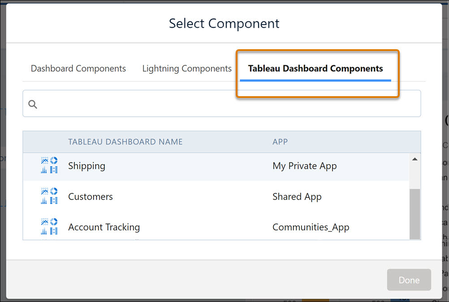Click the magnifying glass search icon
This screenshot has width=449, height=302.
33,104
